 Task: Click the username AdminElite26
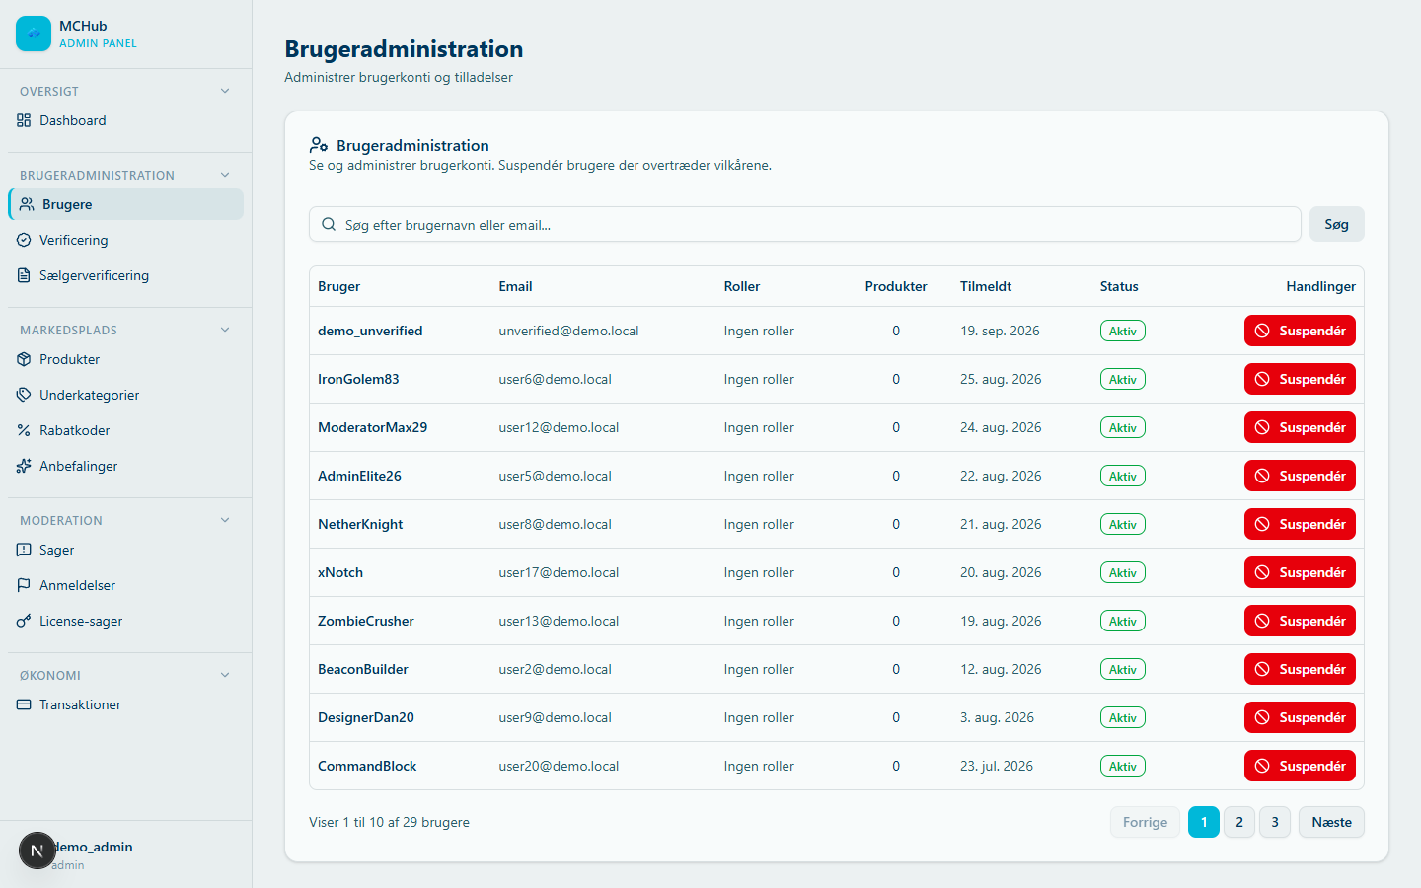359,476
